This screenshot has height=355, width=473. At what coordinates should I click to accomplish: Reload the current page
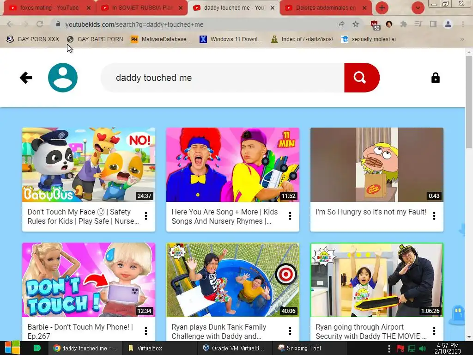(x=40, y=24)
